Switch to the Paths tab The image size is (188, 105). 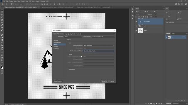[x=173, y=34]
